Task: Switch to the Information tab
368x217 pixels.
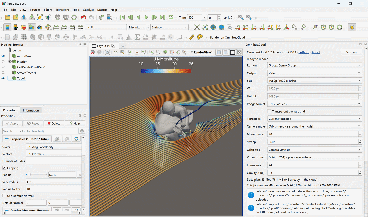Action: click(31, 110)
